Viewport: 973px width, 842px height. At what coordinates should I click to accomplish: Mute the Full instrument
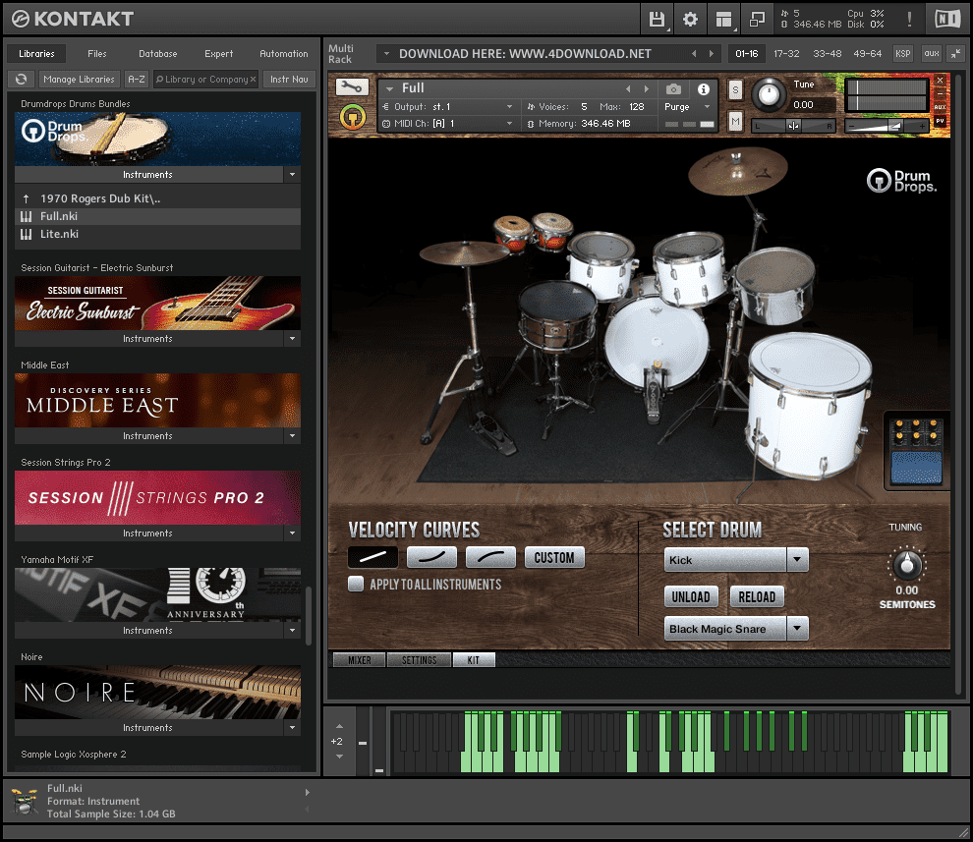[x=735, y=121]
